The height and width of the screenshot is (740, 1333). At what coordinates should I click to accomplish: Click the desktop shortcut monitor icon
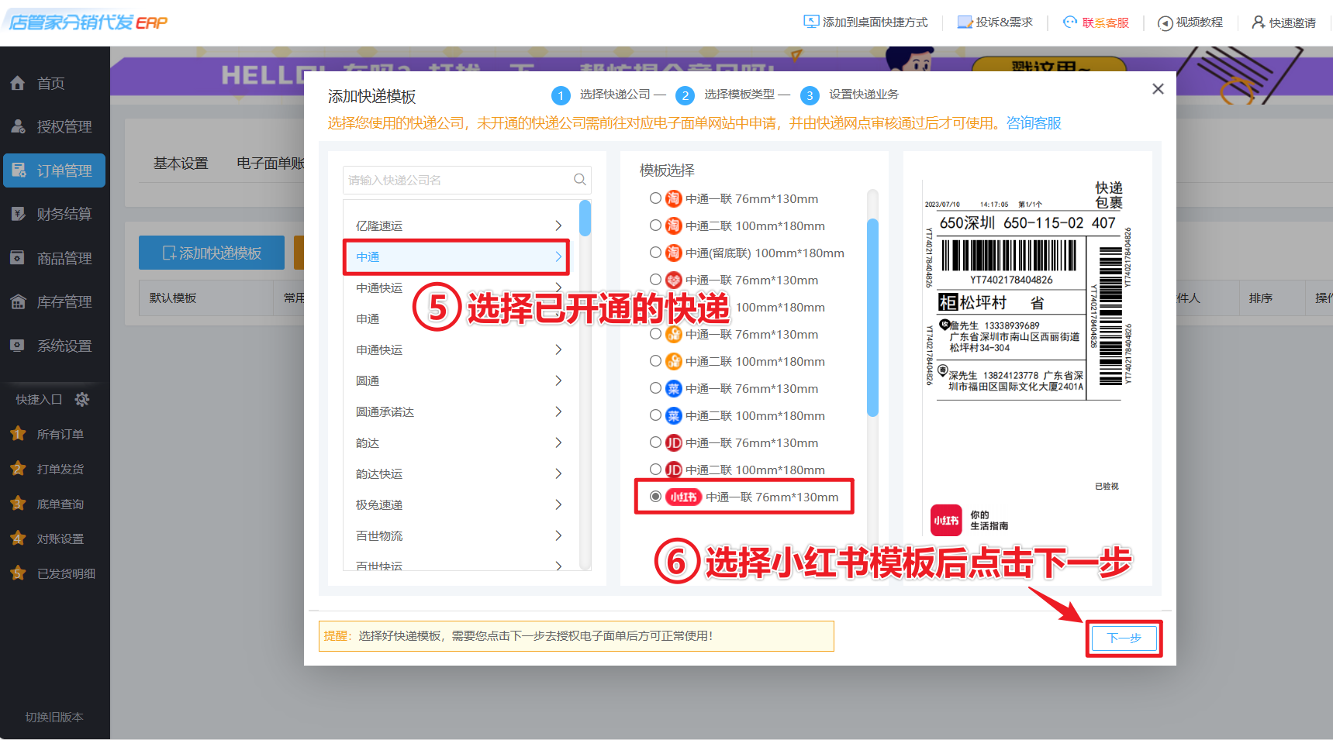click(811, 22)
